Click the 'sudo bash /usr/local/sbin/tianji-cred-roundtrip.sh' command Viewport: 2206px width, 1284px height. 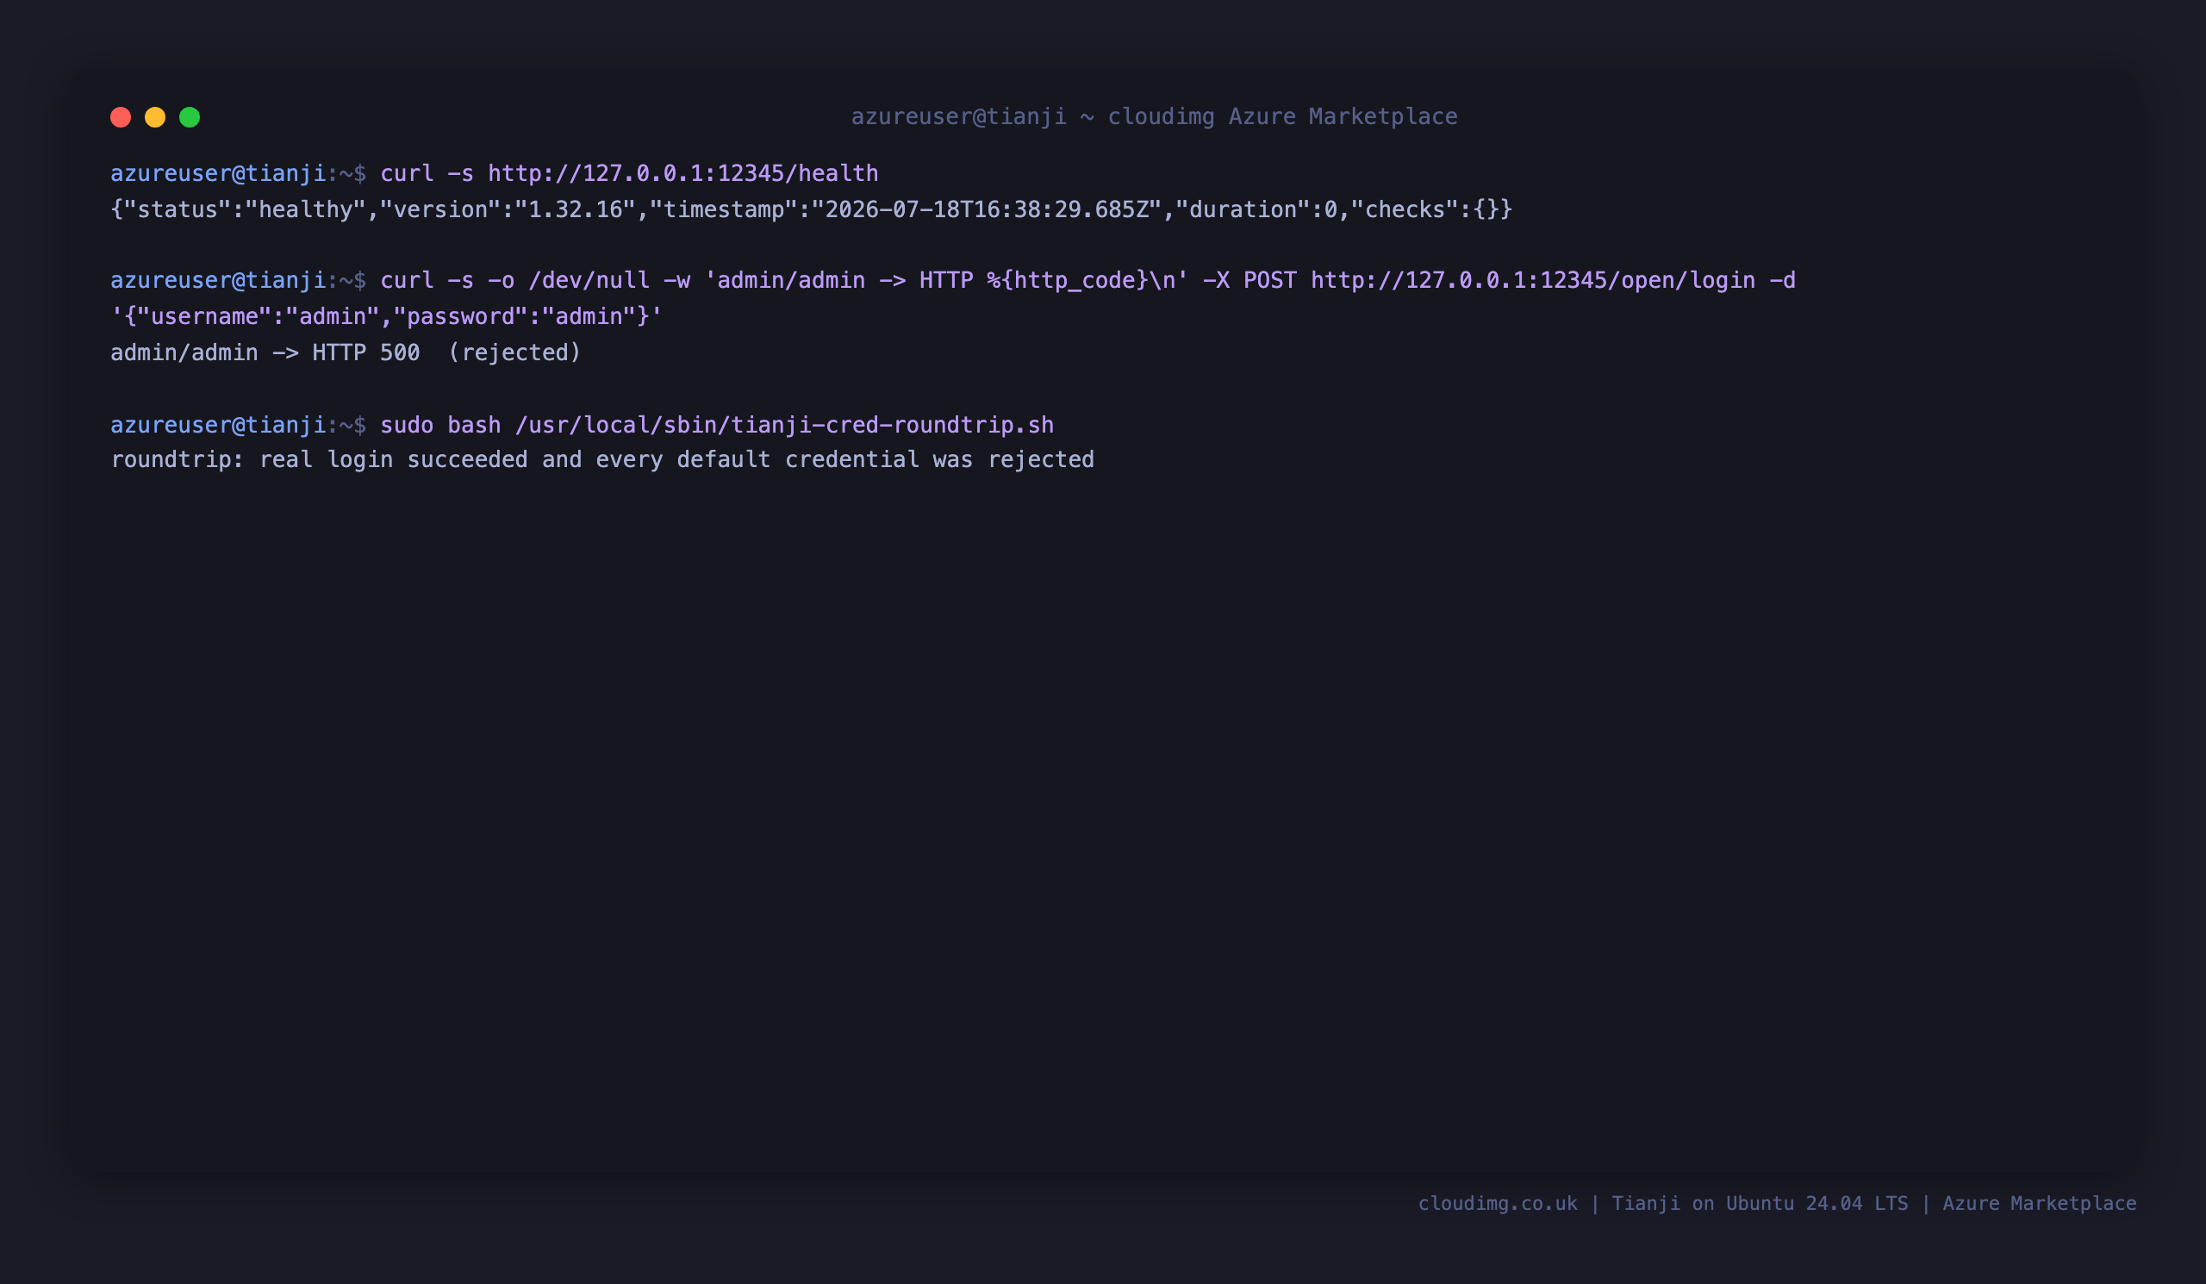pyautogui.click(x=717, y=425)
